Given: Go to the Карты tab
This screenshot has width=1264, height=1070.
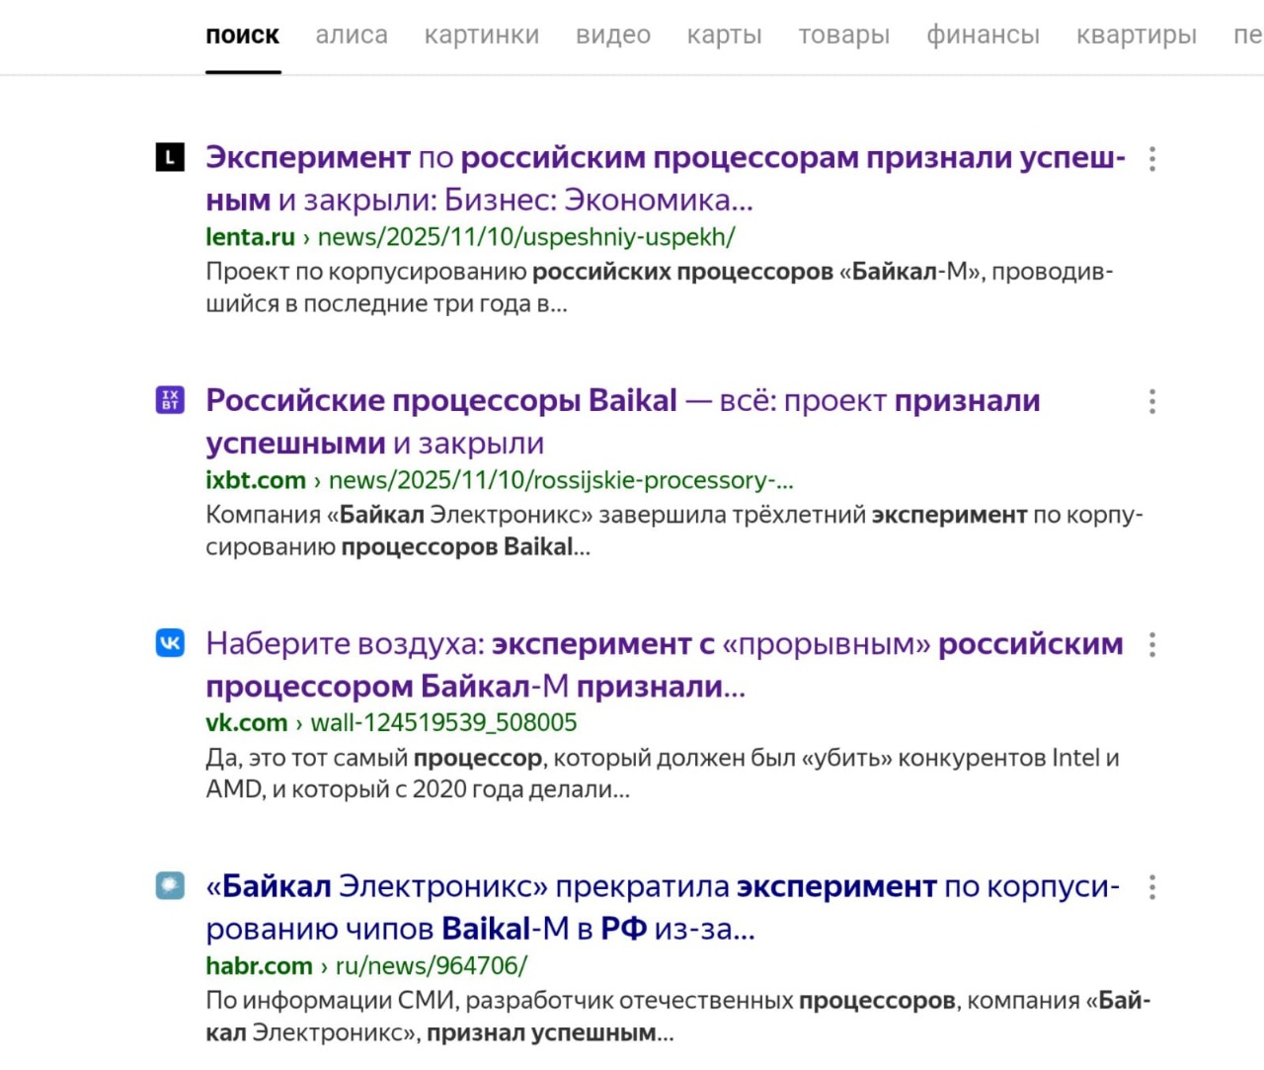Looking at the screenshot, I should click(725, 36).
